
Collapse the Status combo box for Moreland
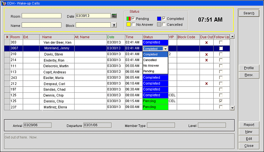click(x=165, y=49)
